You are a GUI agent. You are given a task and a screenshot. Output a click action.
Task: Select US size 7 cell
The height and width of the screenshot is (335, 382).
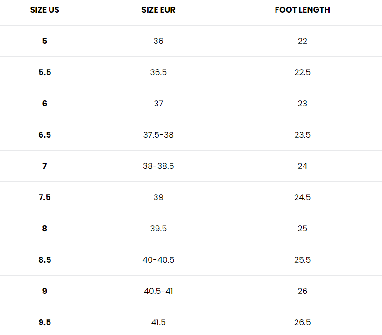coord(45,166)
